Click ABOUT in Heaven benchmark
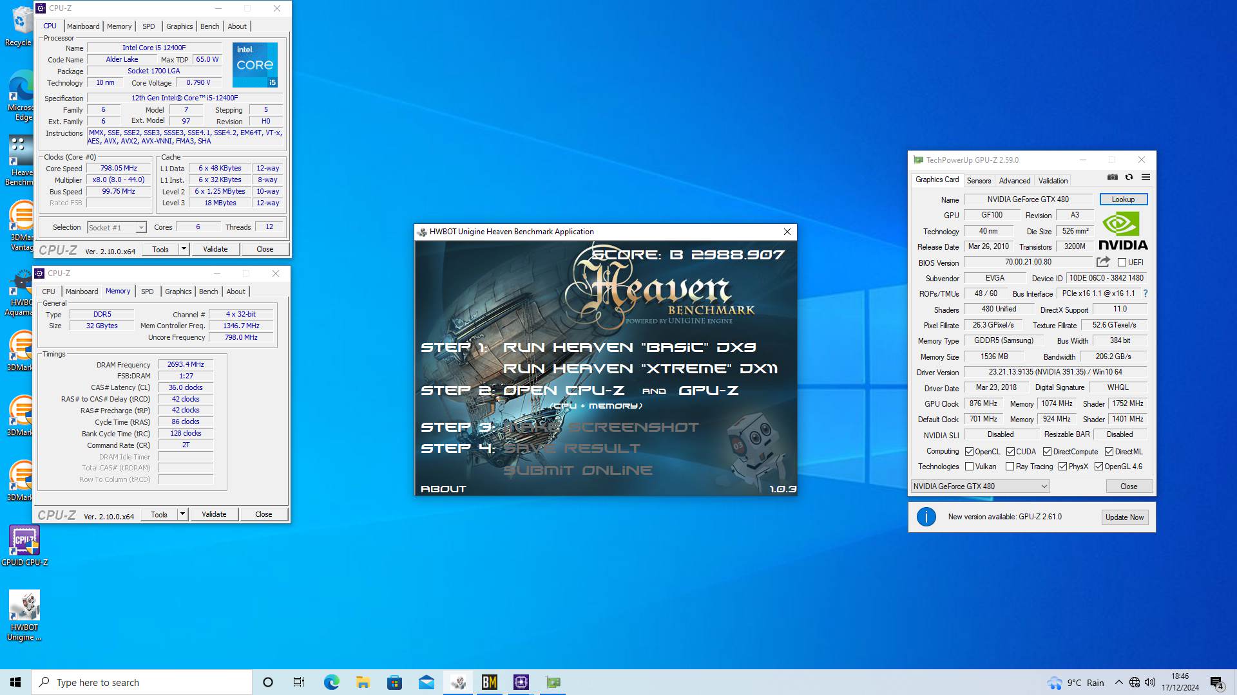 [x=443, y=489]
